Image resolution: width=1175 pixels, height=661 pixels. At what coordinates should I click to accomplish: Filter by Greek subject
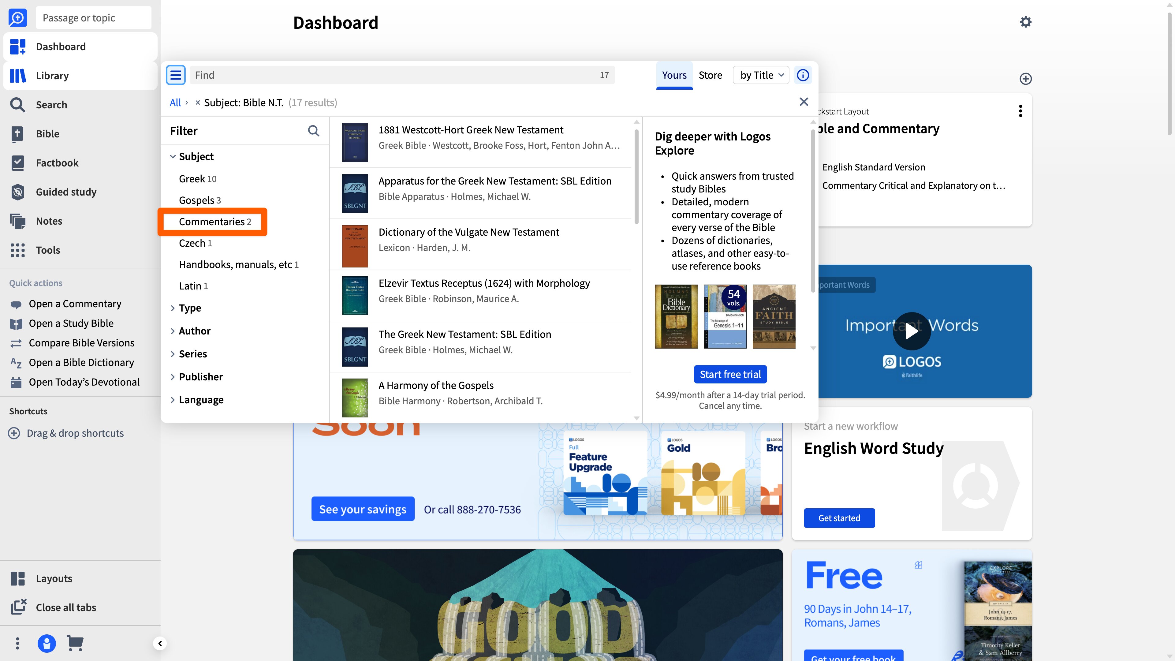(x=197, y=179)
